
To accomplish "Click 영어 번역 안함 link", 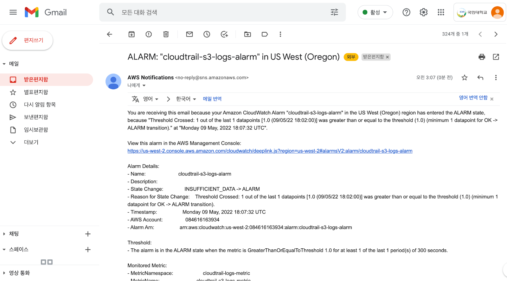I will tap(473, 98).
